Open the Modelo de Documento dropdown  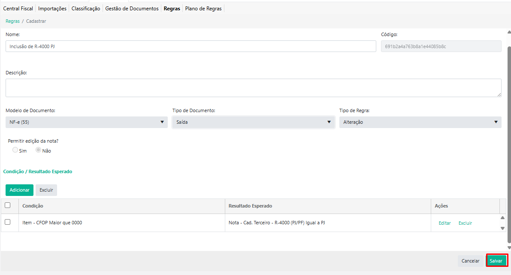[86, 122]
